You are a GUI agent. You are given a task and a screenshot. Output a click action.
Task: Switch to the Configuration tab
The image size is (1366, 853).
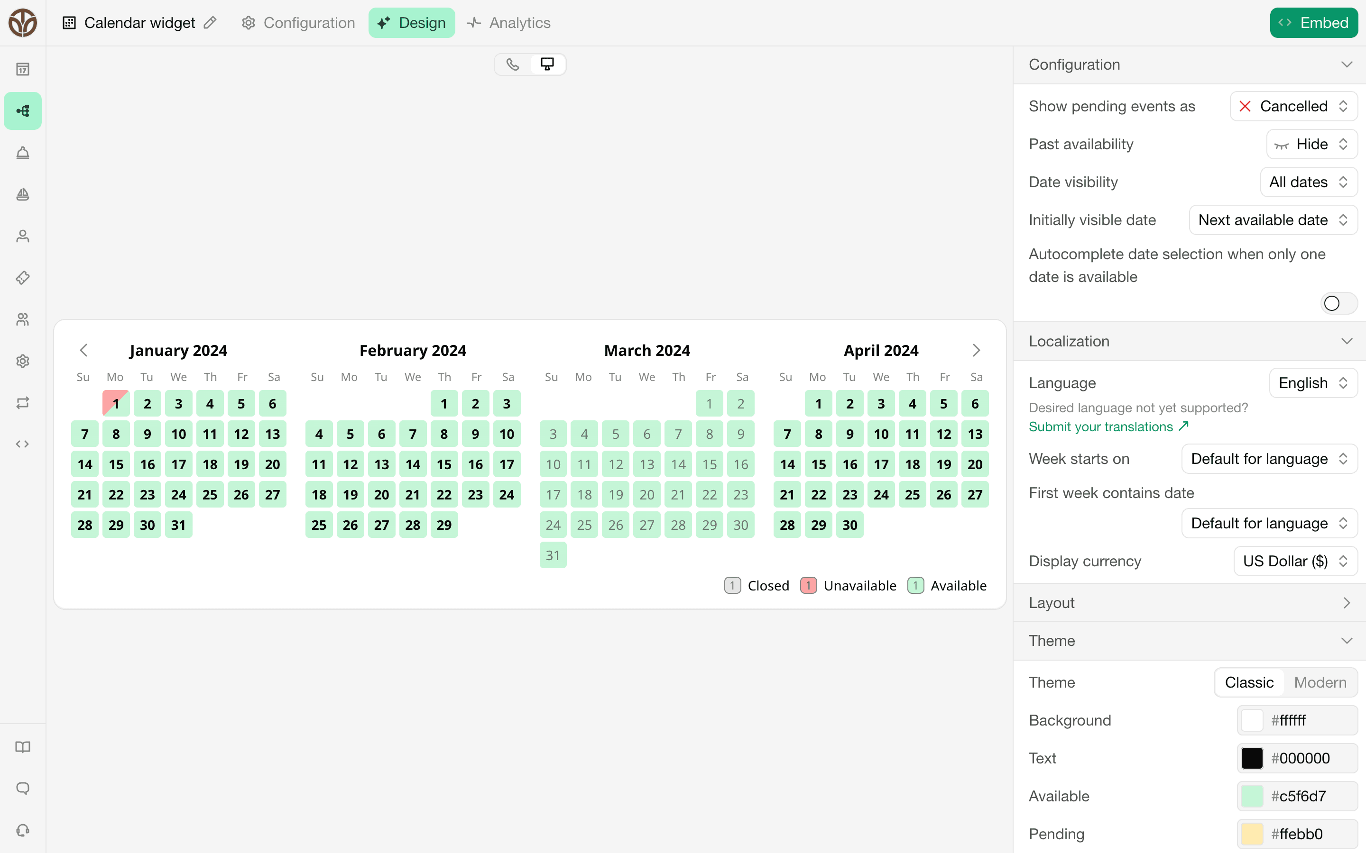tap(299, 23)
